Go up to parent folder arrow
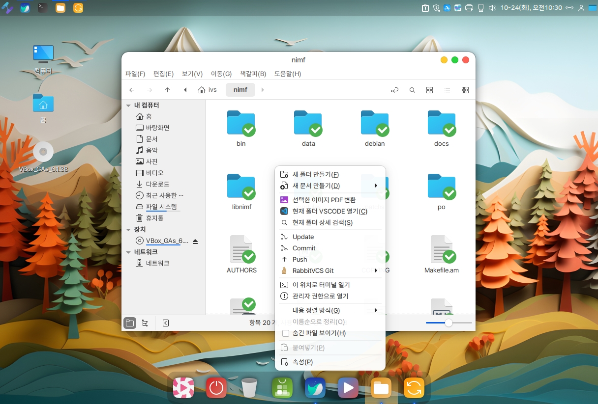This screenshot has height=404, width=598. [x=167, y=90]
